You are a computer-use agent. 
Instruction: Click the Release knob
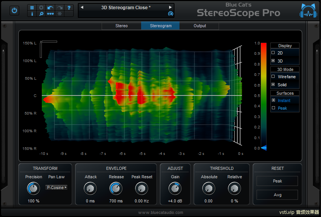(x=116, y=189)
